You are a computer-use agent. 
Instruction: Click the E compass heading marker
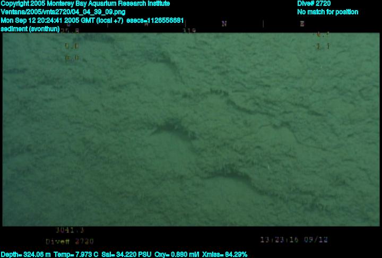[x=302, y=24]
